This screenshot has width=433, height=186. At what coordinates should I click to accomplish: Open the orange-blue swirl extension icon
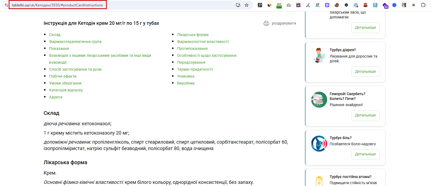pos(270,5)
